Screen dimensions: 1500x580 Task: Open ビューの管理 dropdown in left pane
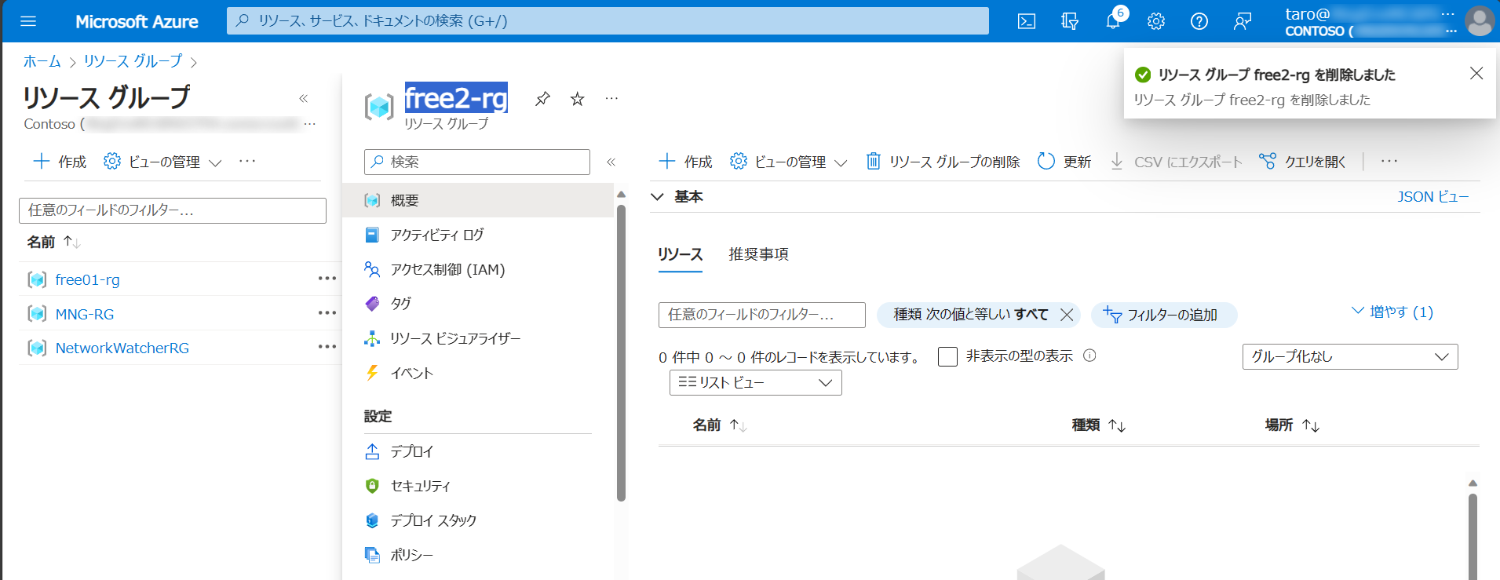point(162,162)
